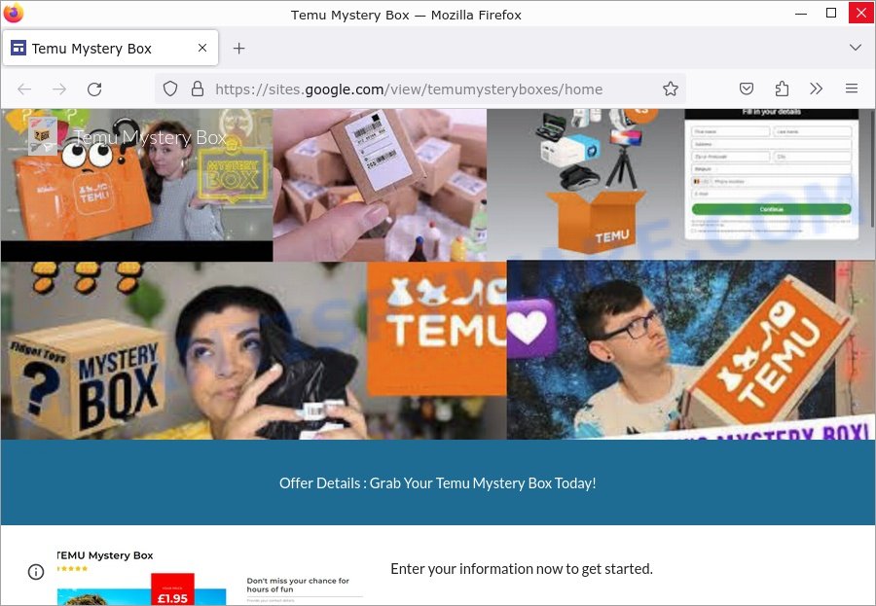Save page to Pocket
876x606 pixels.
(x=747, y=89)
